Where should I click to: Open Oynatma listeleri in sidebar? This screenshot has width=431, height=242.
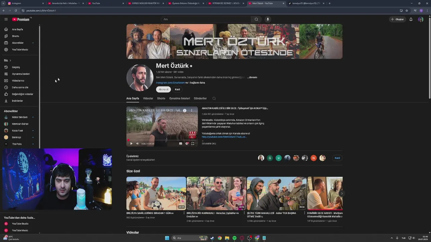pyautogui.click(x=20, y=74)
